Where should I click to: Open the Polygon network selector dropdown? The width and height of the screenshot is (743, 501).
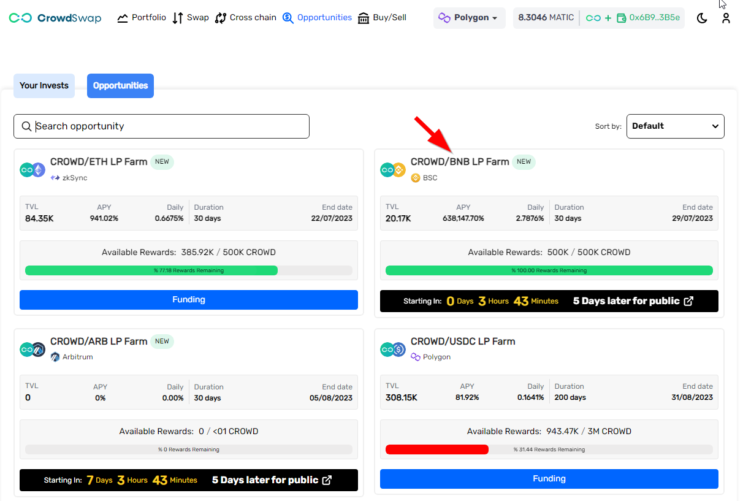pos(469,18)
